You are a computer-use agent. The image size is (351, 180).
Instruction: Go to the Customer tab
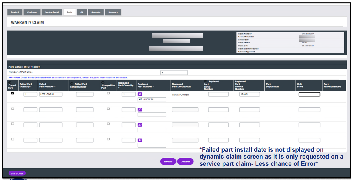[x=32, y=12]
